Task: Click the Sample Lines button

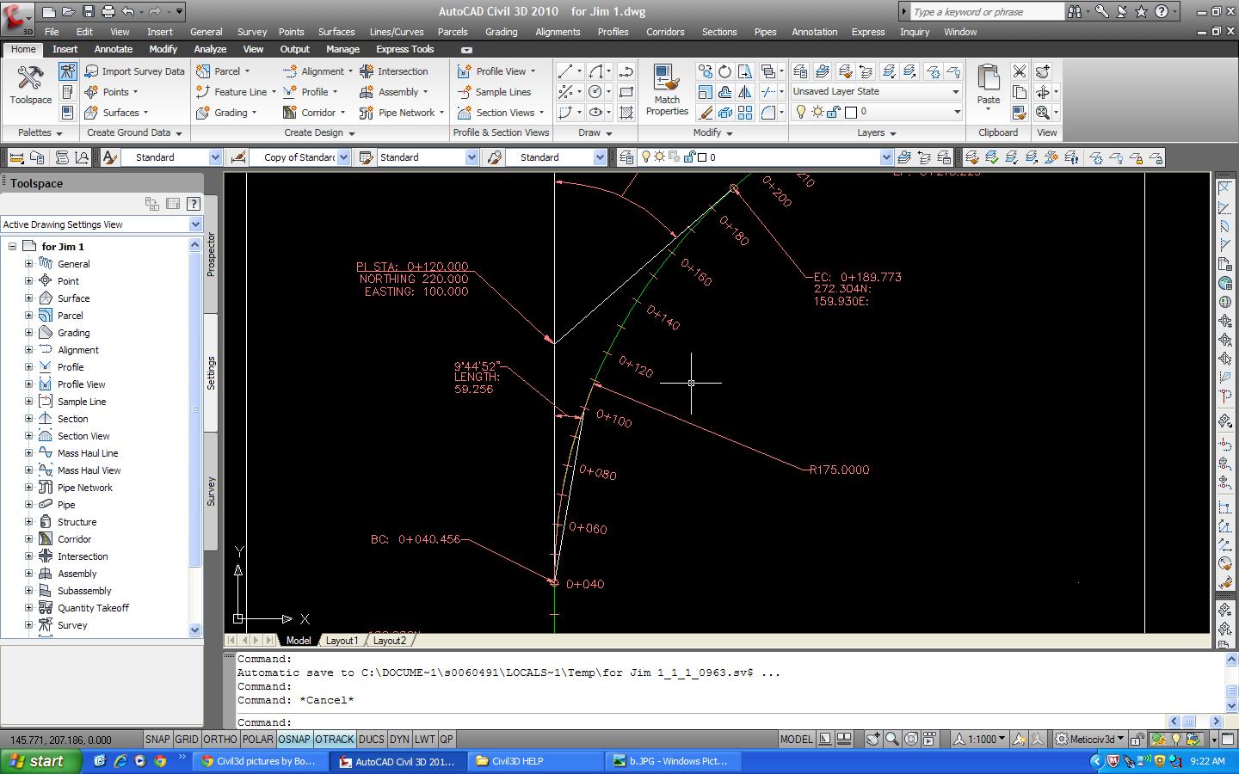Action: point(495,92)
